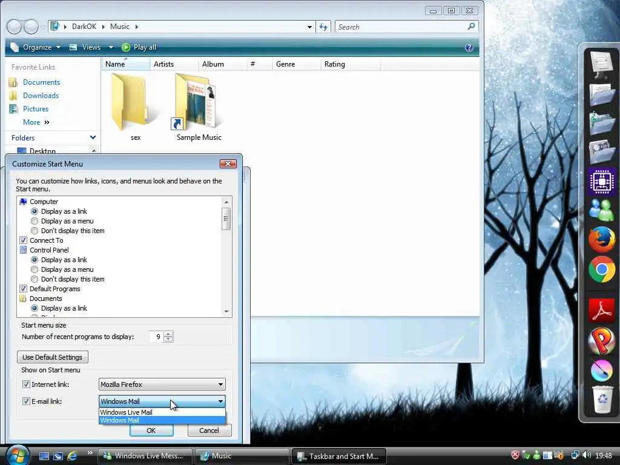Click the volume speaker tray icon
The height and width of the screenshot is (465, 620).
point(587,455)
